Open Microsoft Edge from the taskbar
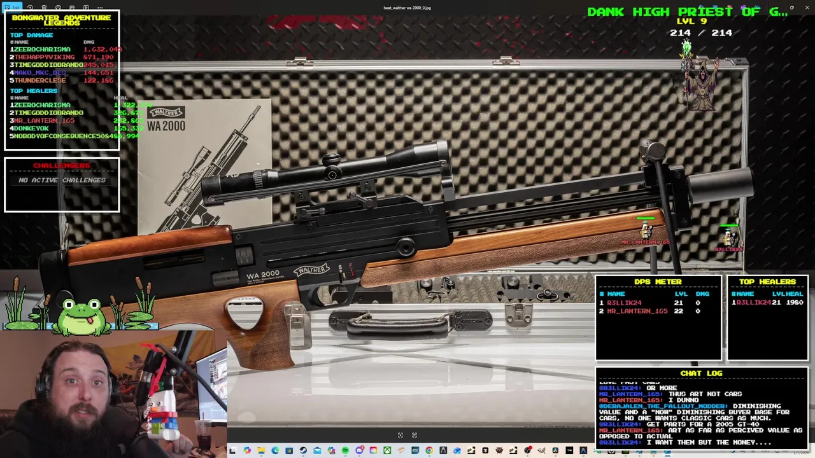 click(x=275, y=451)
